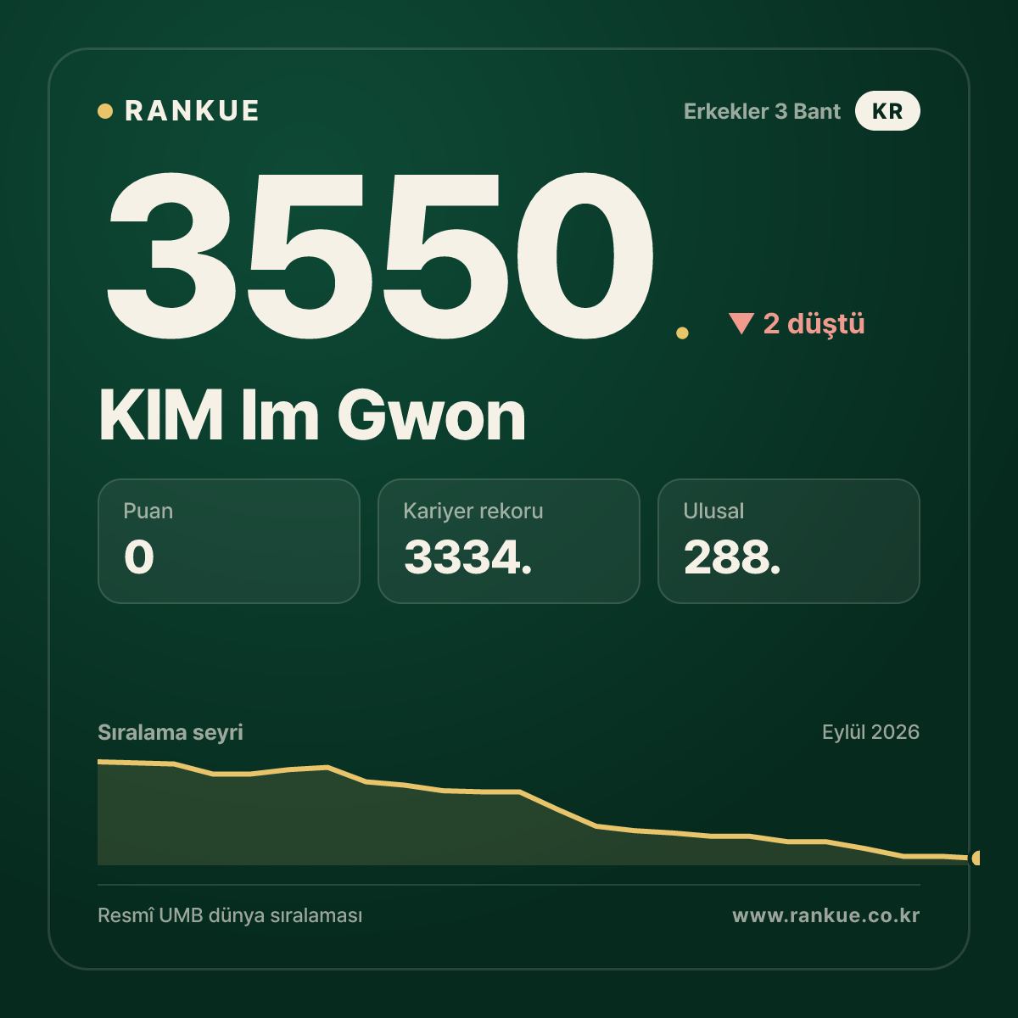This screenshot has width=1018, height=1018.
Task: Click the small yellow dot after 3550
Action: point(682,333)
